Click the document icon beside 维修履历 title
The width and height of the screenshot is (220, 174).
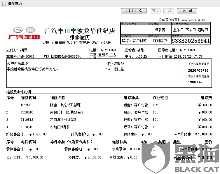pos(4,4)
